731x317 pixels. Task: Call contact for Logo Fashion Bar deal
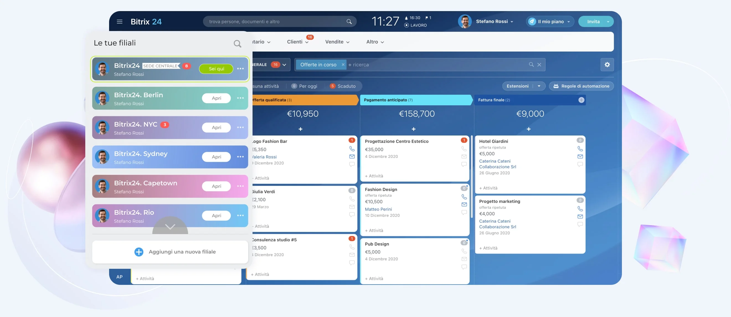tap(352, 149)
